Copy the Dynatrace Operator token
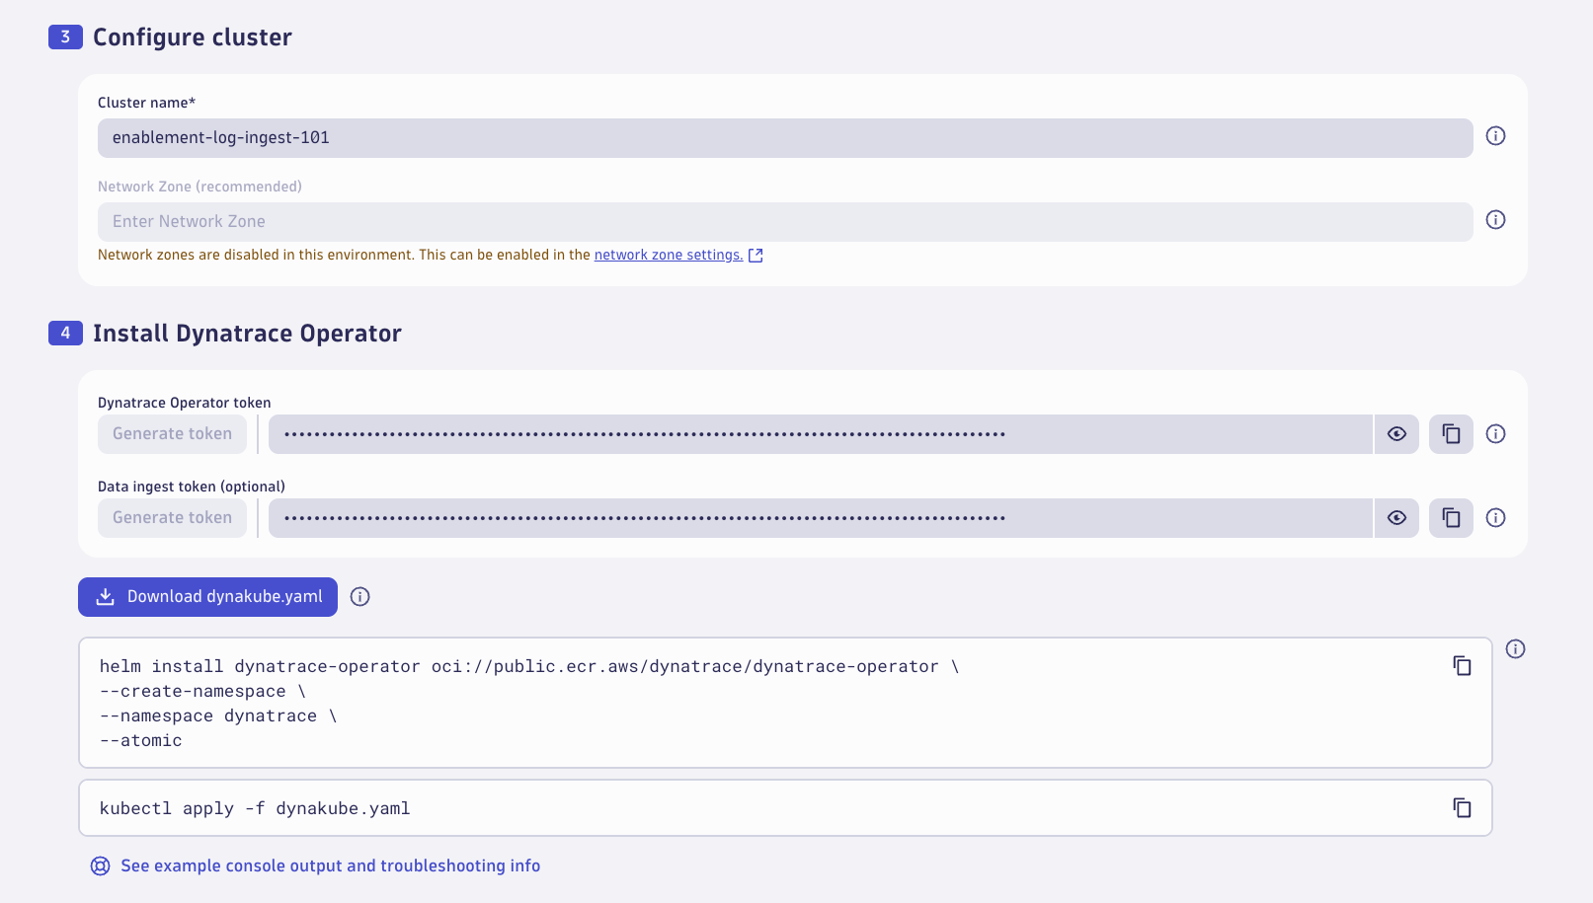 click(1451, 434)
